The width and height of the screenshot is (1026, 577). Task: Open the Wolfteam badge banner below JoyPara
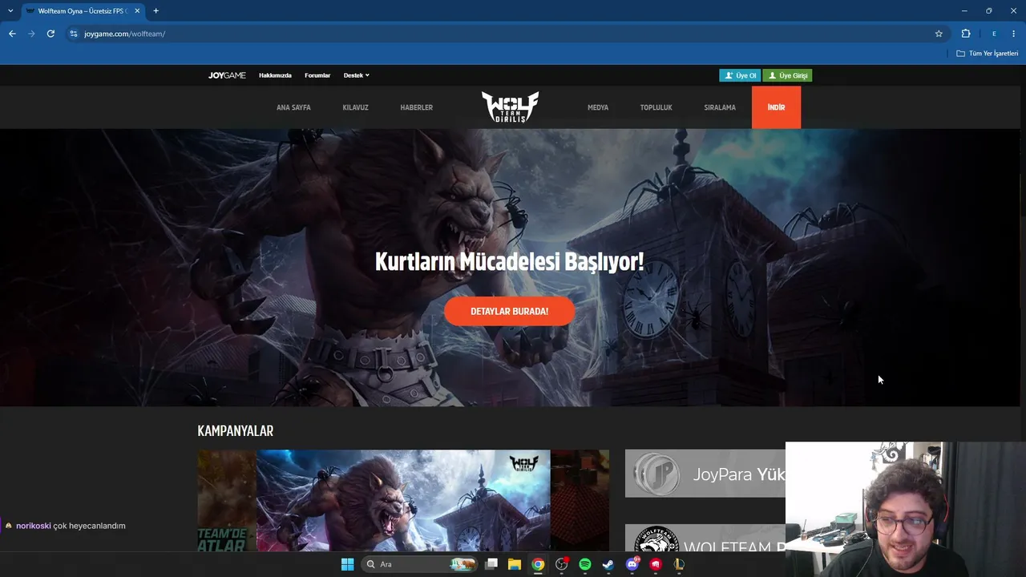[x=705, y=538]
